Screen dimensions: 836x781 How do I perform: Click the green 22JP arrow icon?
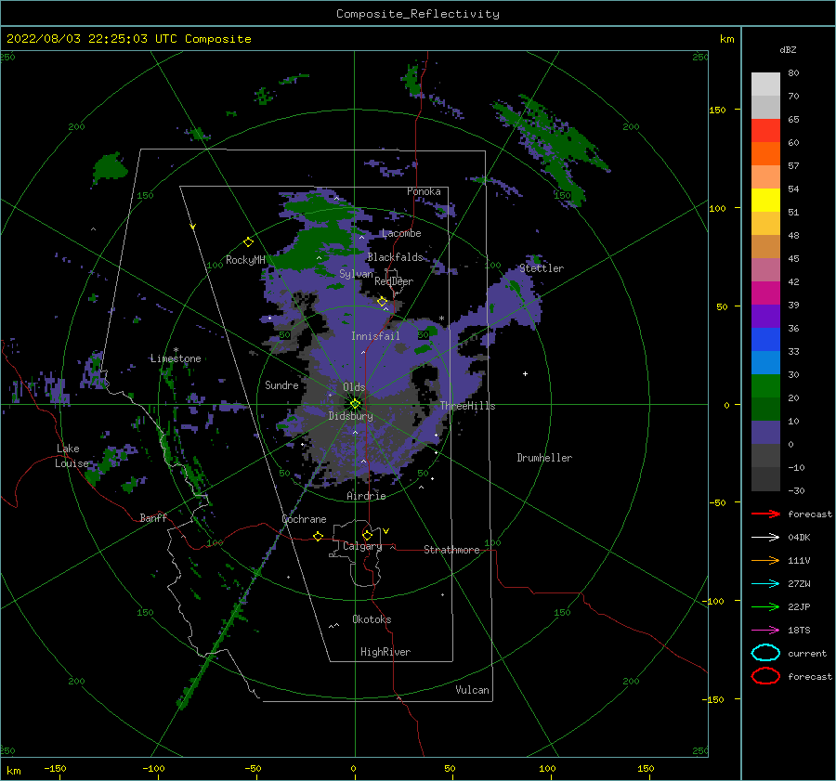click(765, 606)
